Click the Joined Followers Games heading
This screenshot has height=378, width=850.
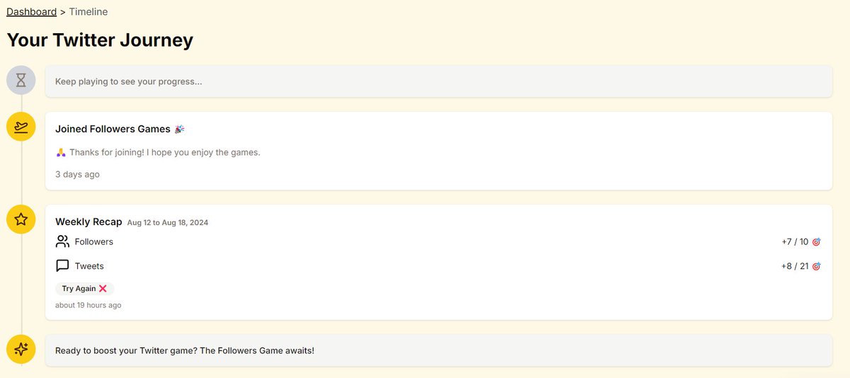tap(113, 129)
